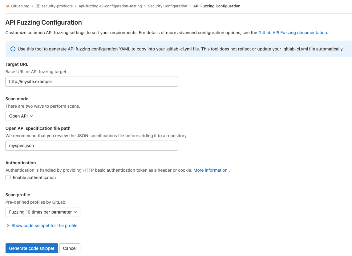Viewport: 352px width, 256px height.
Task: Click the Open API specification file path field
Action: 91,146
